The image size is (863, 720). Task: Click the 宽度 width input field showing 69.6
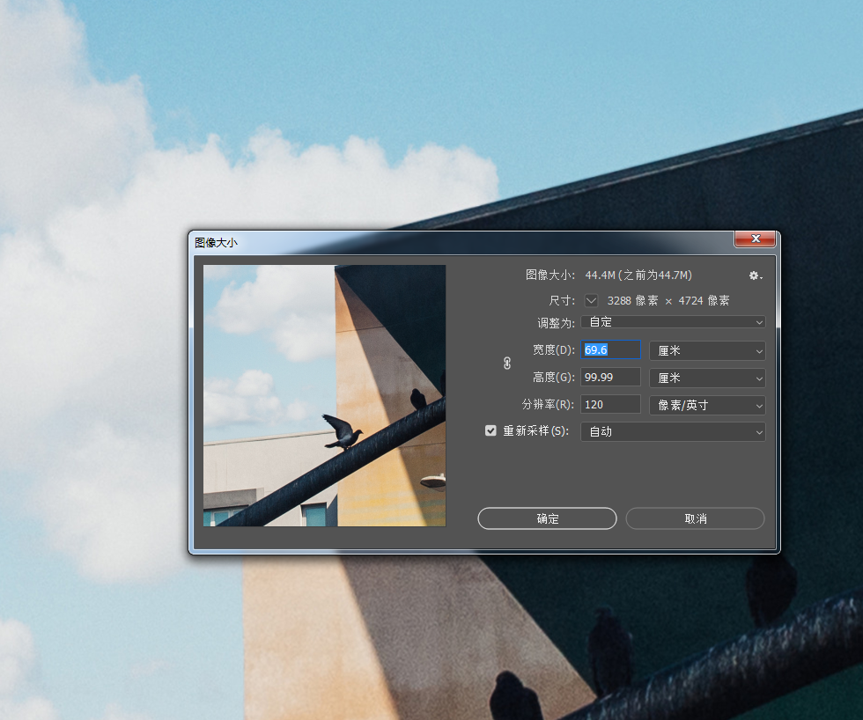click(610, 349)
